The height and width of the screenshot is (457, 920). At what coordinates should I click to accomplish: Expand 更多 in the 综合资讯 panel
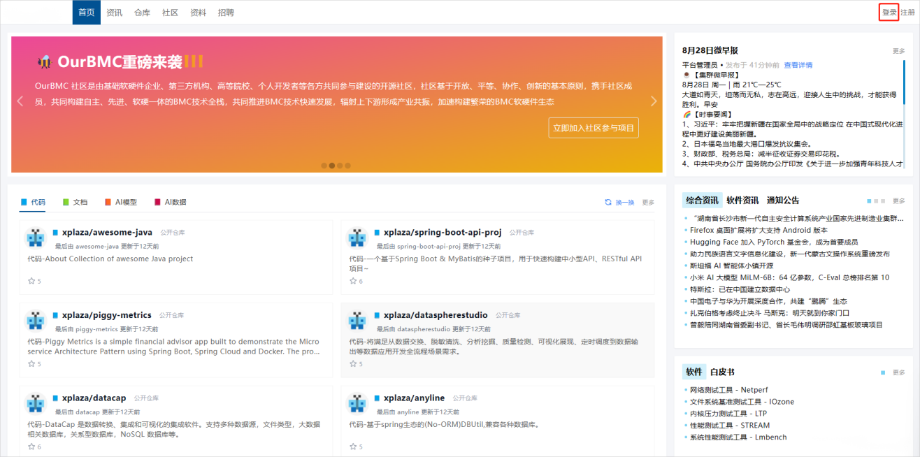pos(898,201)
